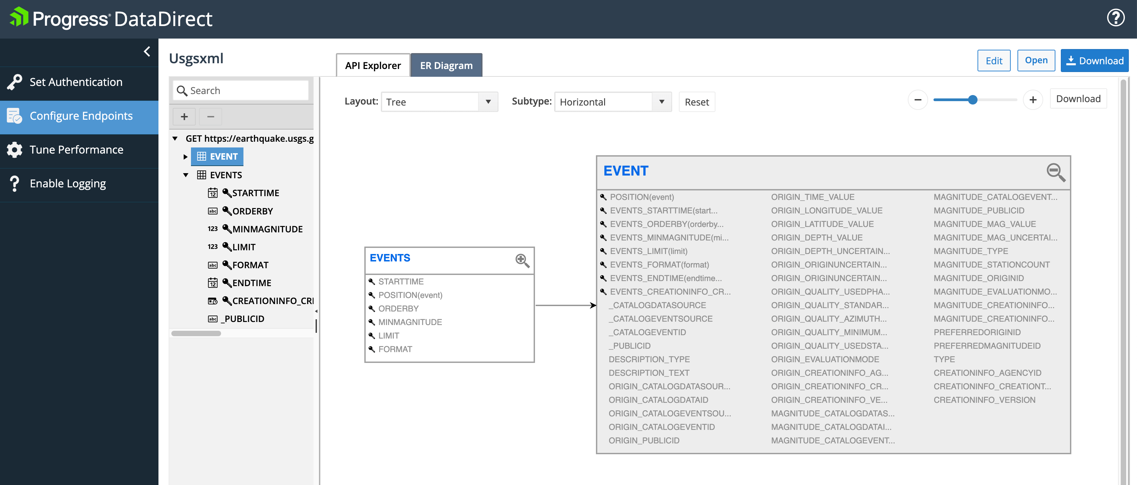Viewport: 1137px width, 485px height.
Task: Click MAGNITUDE_STATIONCOUNT in EVENT box
Action: (x=991, y=264)
